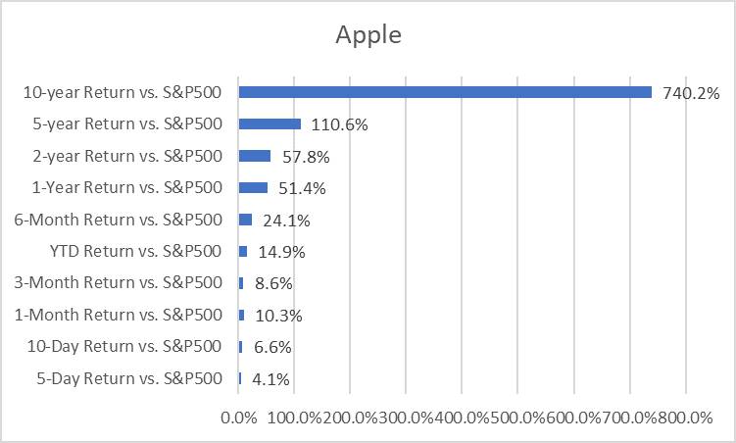The width and height of the screenshot is (736, 443).
Task: Click the 51.4% data label
Action: pyautogui.click(x=301, y=188)
